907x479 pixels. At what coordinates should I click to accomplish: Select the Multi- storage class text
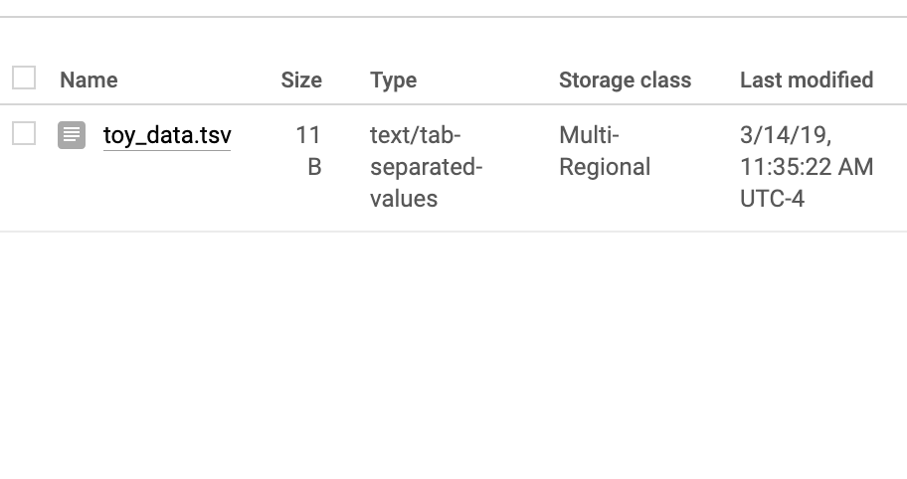(589, 135)
